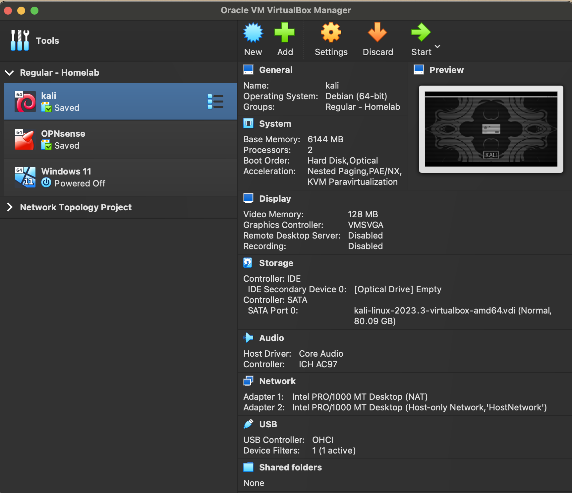Click the 'Hard Disk, Optical' boot order value
572x493 pixels.
(343, 161)
